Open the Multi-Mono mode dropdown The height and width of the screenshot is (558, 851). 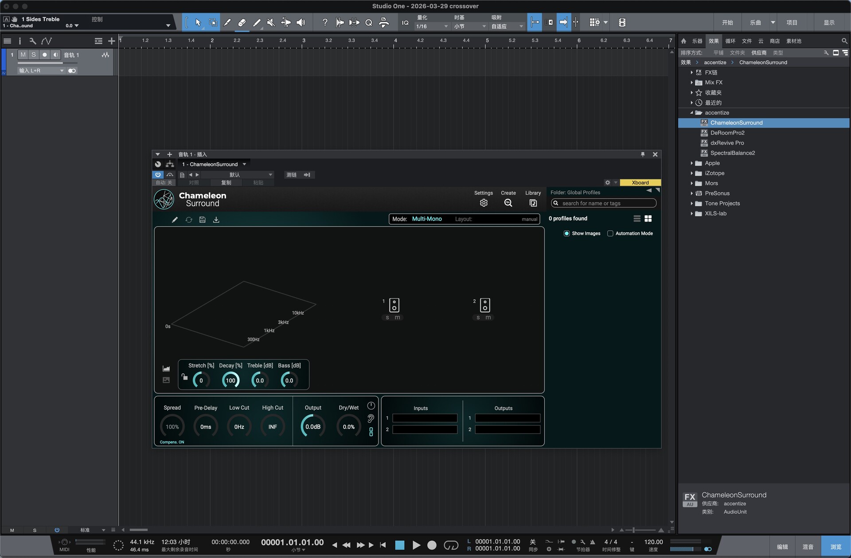(x=427, y=219)
